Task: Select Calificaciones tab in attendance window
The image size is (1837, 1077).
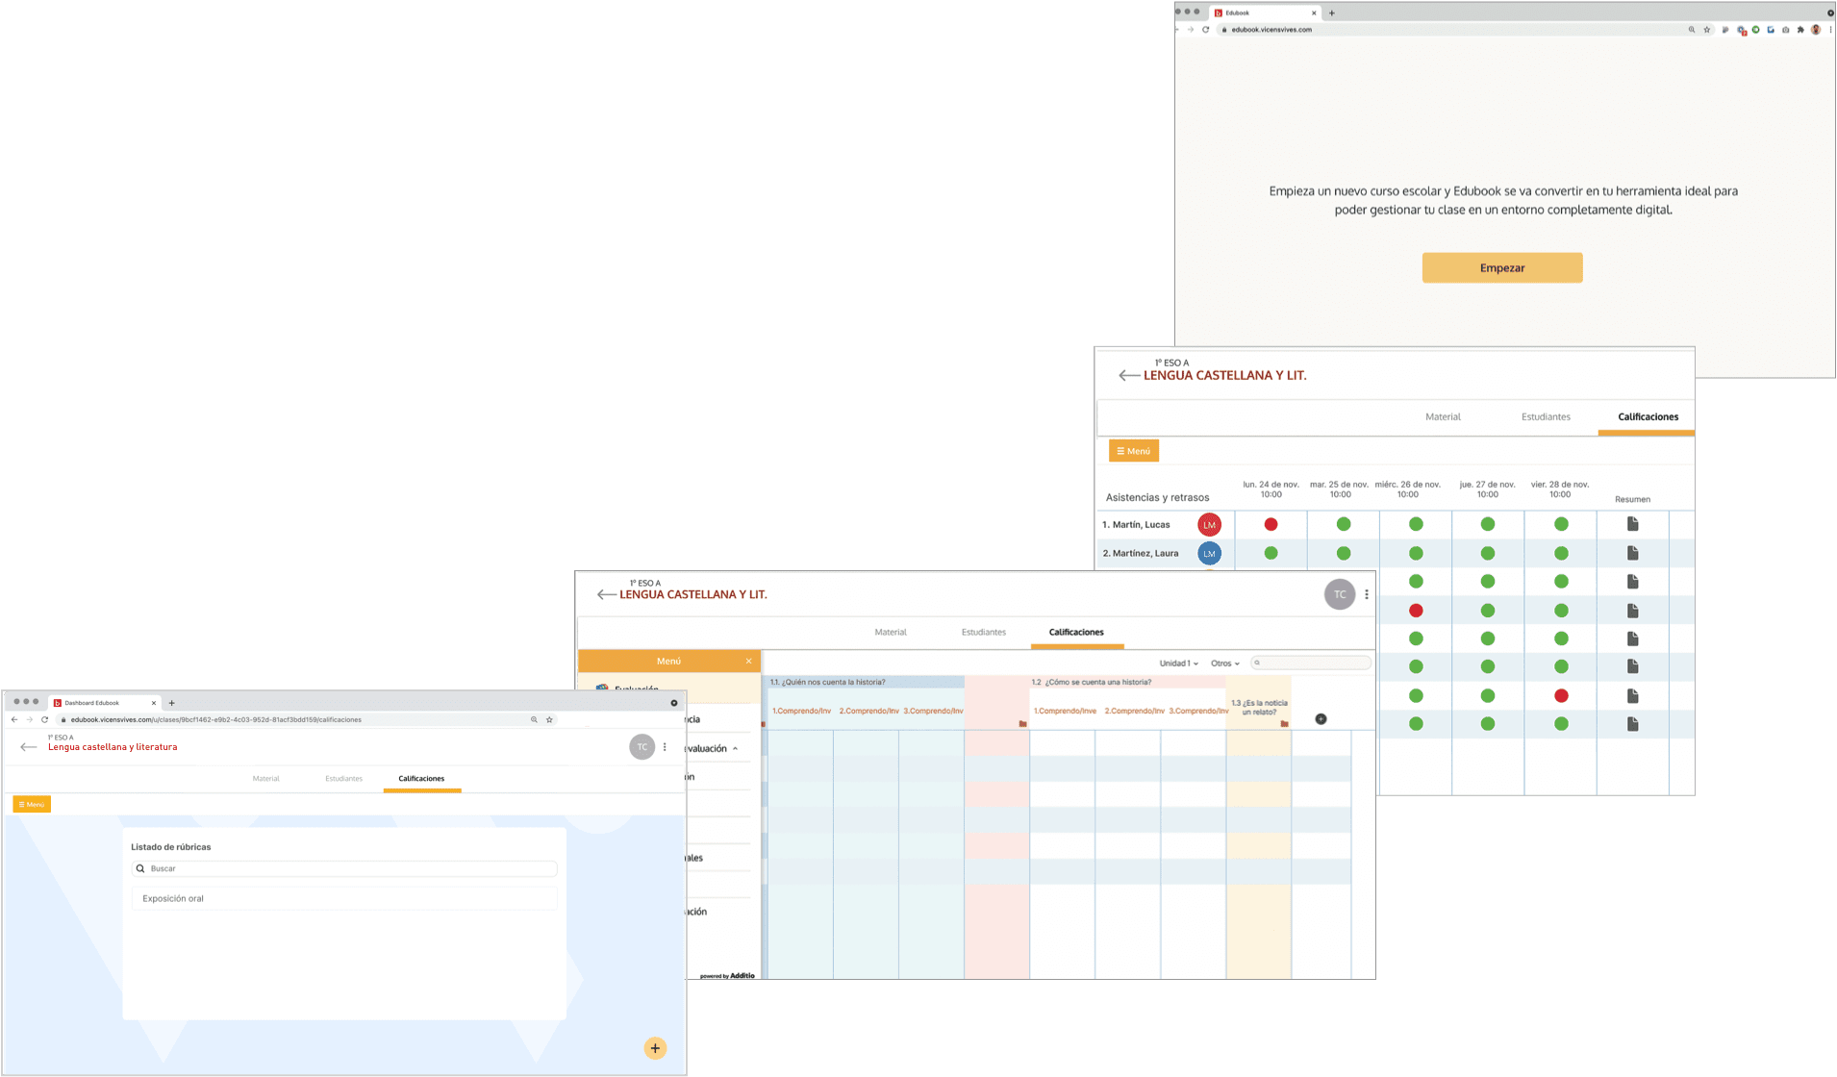Action: point(1648,417)
